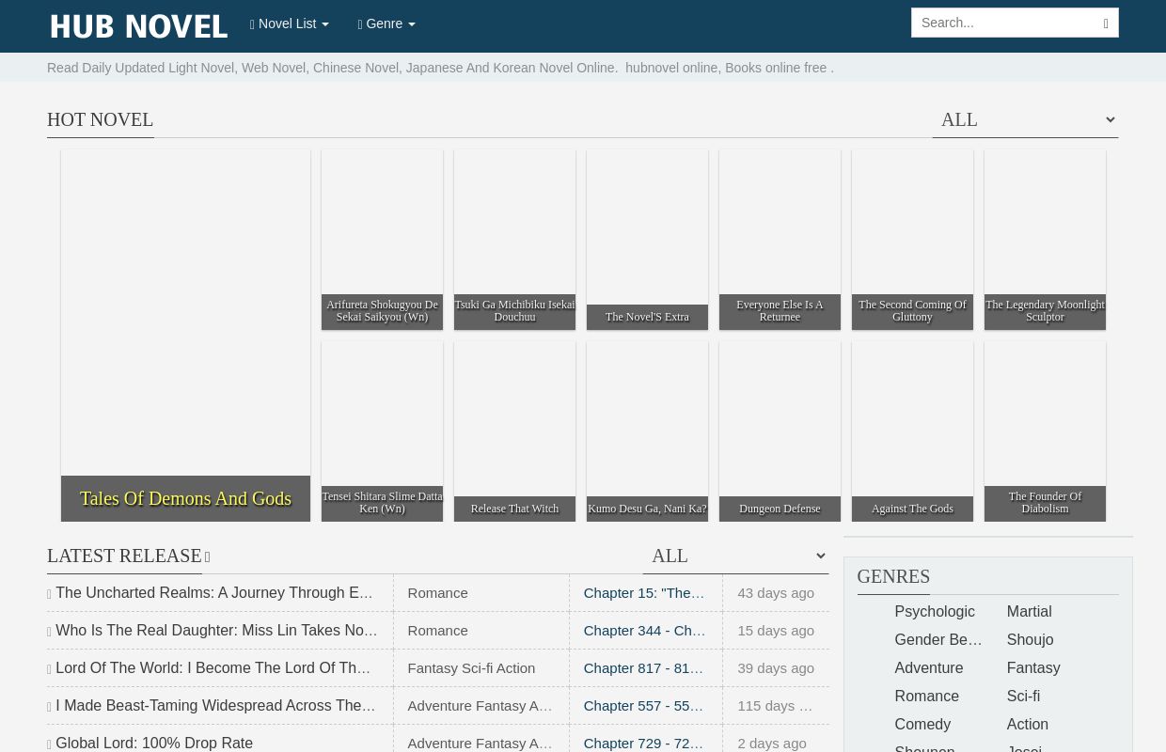Open Global Lord: 100% Drop Rate

click(x=154, y=744)
